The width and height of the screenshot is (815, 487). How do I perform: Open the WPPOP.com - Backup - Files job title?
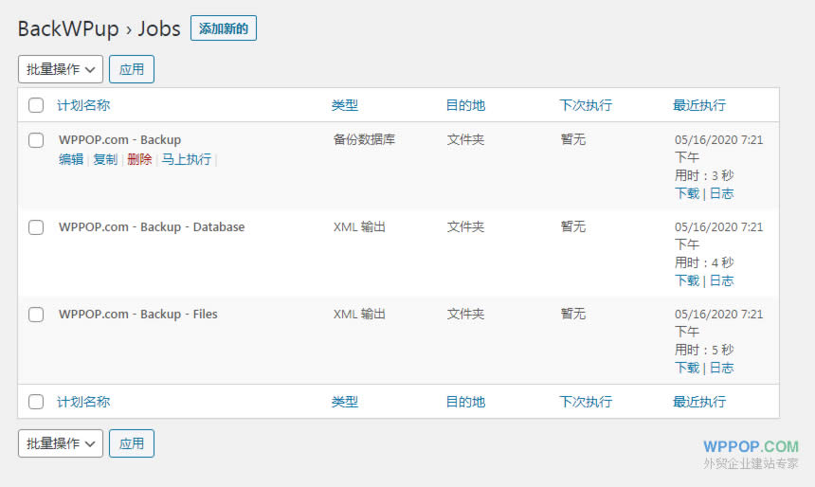(138, 314)
